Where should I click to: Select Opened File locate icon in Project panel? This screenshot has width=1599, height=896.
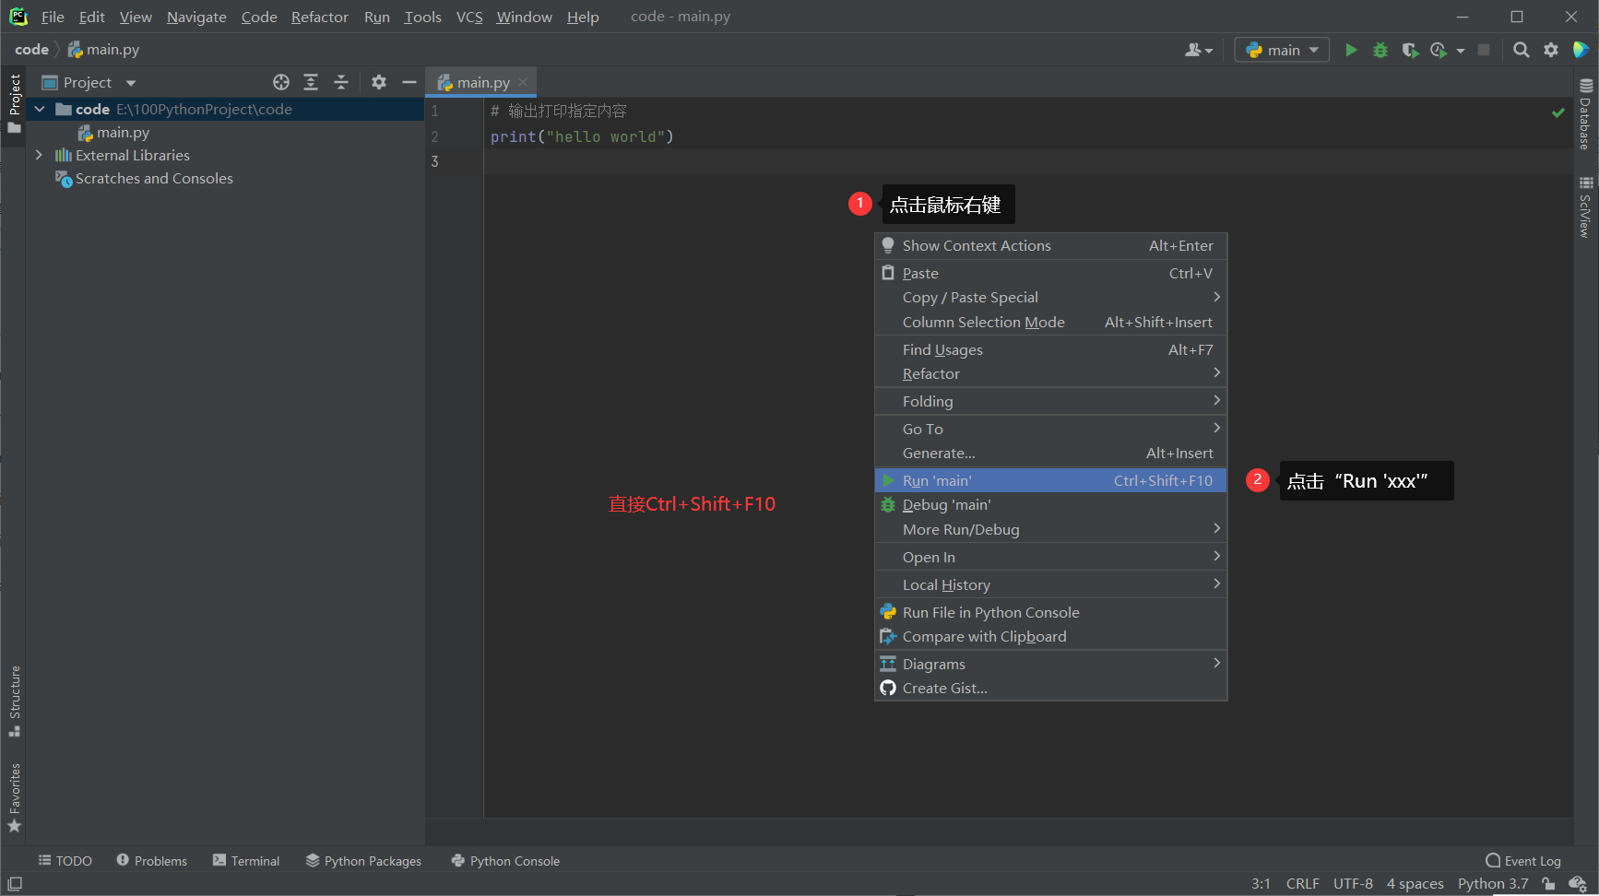coord(281,82)
